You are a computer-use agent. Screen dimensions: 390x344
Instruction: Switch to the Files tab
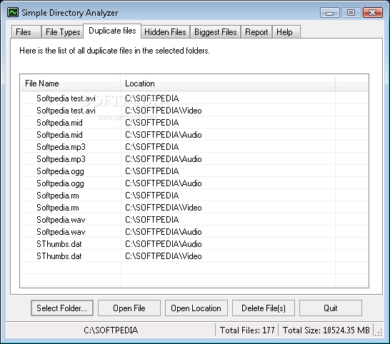coord(26,32)
